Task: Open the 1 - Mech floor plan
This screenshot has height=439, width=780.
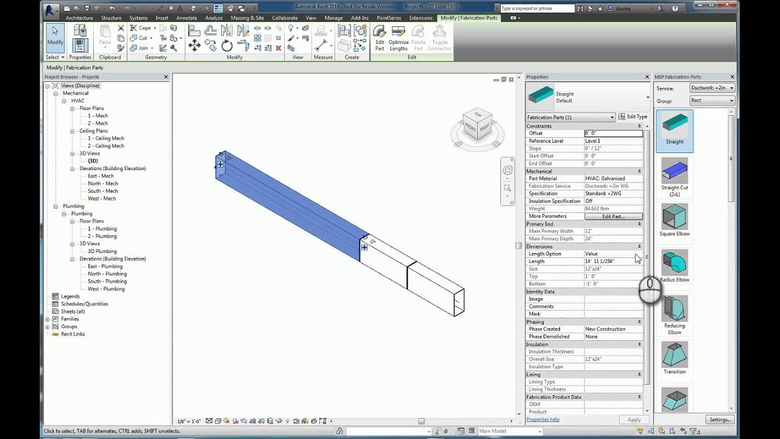Action: coord(97,116)
